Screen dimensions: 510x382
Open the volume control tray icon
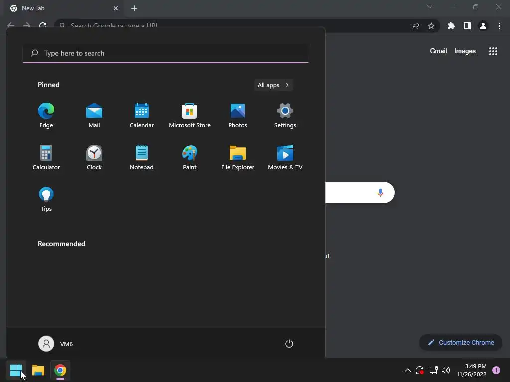(x=446, y=370)
